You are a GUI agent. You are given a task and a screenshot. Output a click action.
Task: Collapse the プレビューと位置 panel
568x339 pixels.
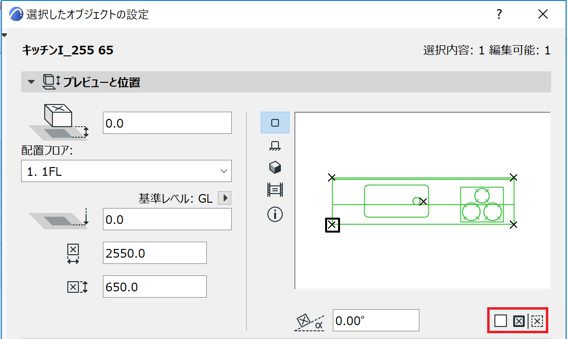[31, 82]
